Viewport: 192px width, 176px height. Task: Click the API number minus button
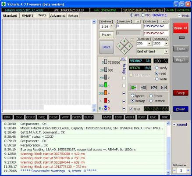(174, 170)
